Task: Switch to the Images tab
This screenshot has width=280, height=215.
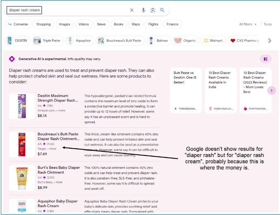Action: (x=65, y=24)
